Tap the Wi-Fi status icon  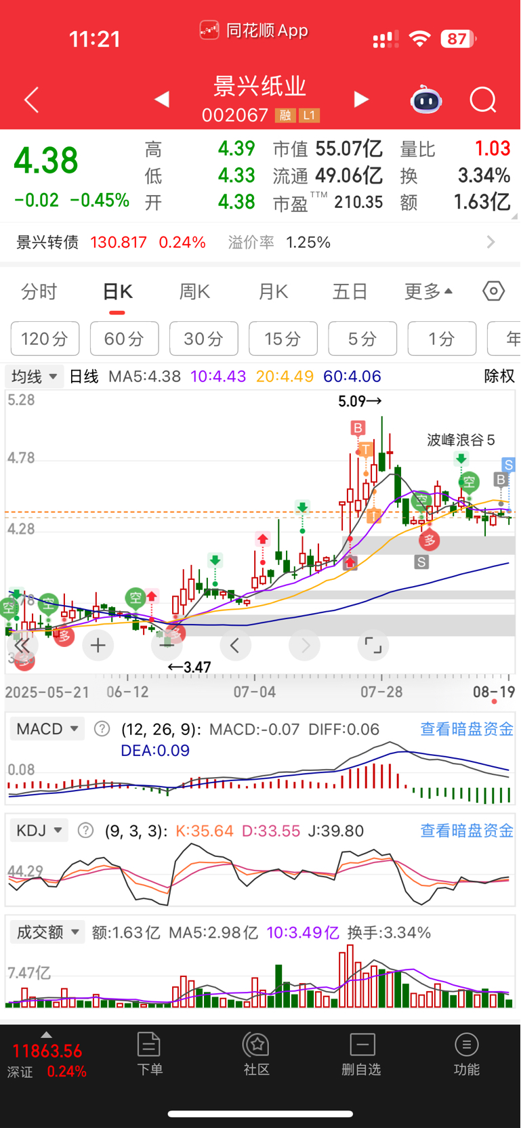pos(420,39)
